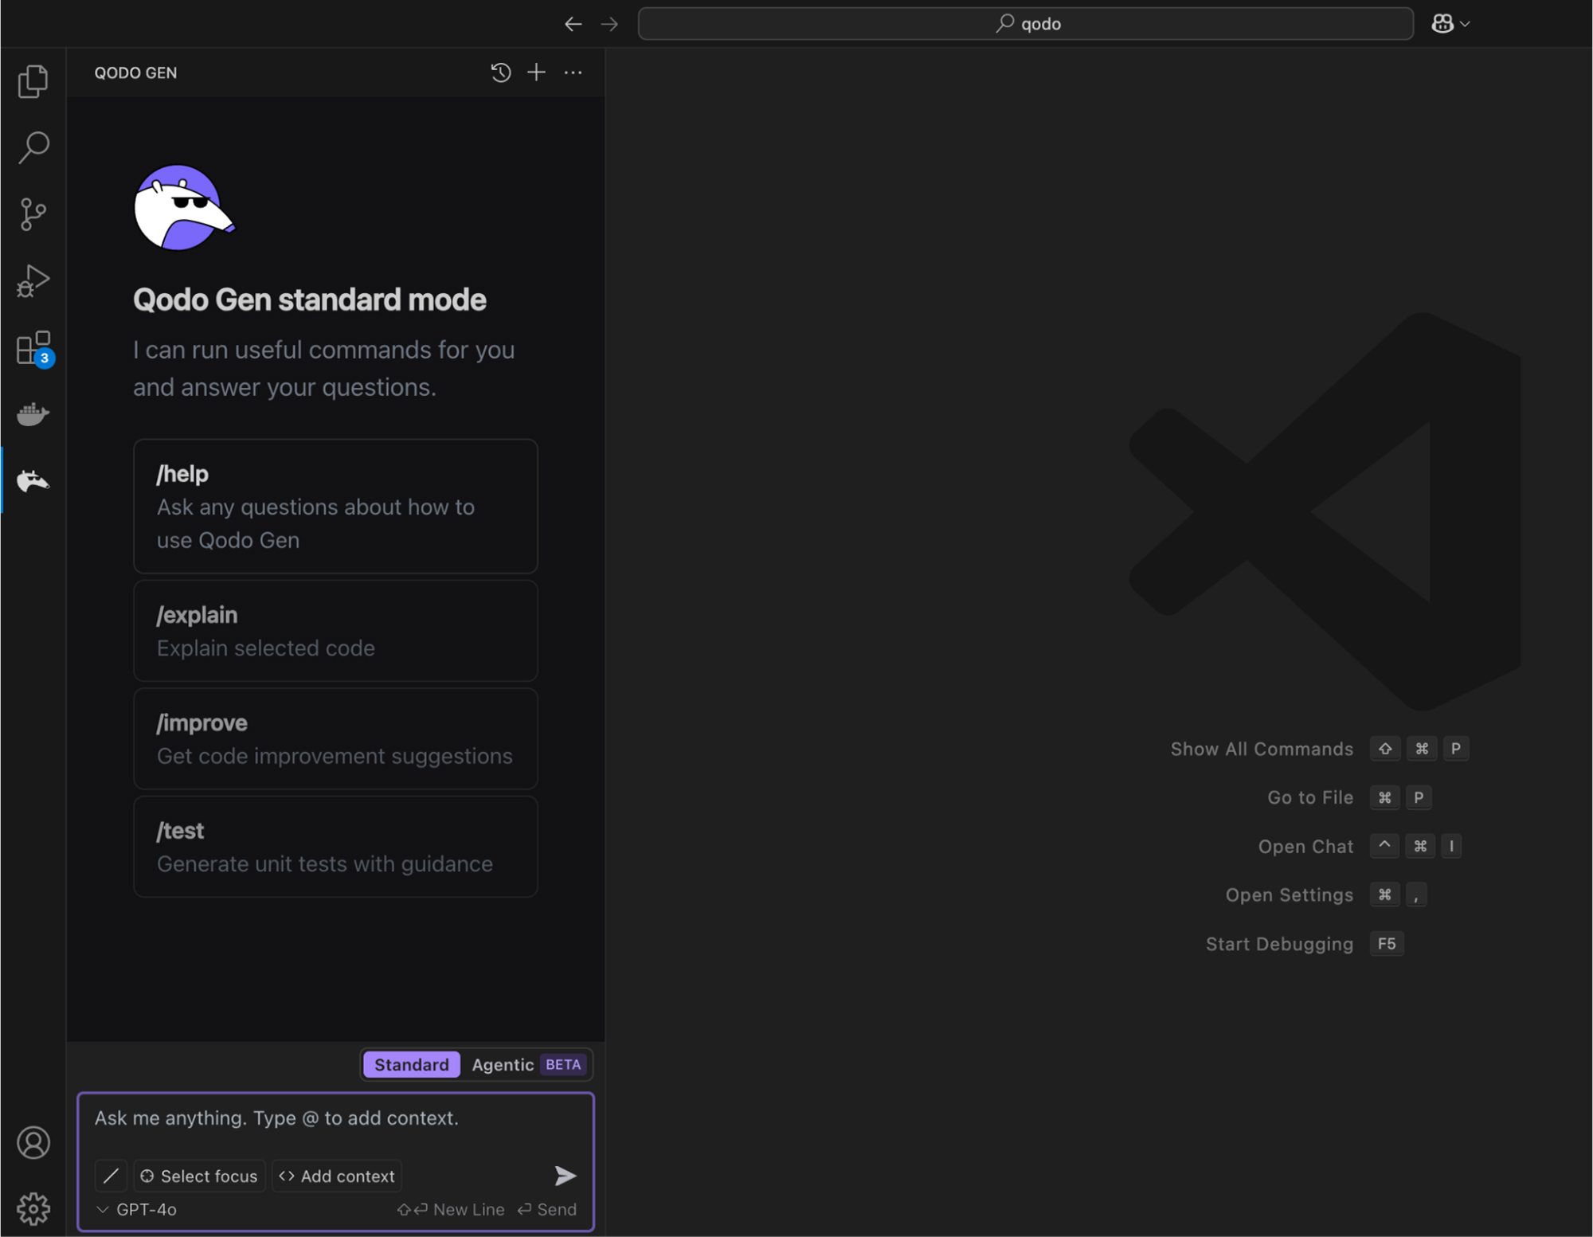
Task: Run the /help command card
Action: 335,506
